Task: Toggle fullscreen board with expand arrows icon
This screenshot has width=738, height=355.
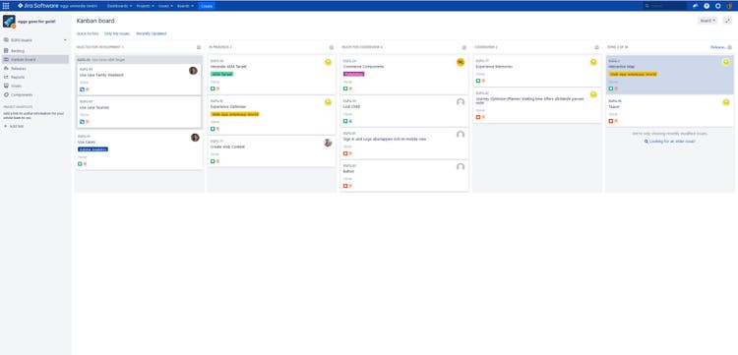Action: click(x=727, y=21)
